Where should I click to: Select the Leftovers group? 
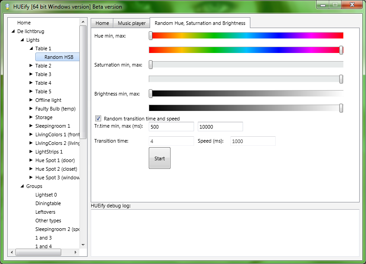(45, 212)
